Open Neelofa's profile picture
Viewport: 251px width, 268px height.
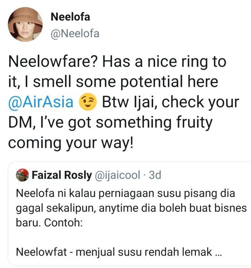pos(25,24)
